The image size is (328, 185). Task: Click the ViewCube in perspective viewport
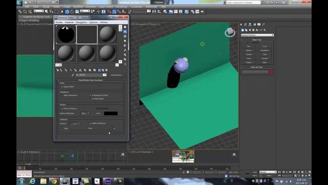230,32
